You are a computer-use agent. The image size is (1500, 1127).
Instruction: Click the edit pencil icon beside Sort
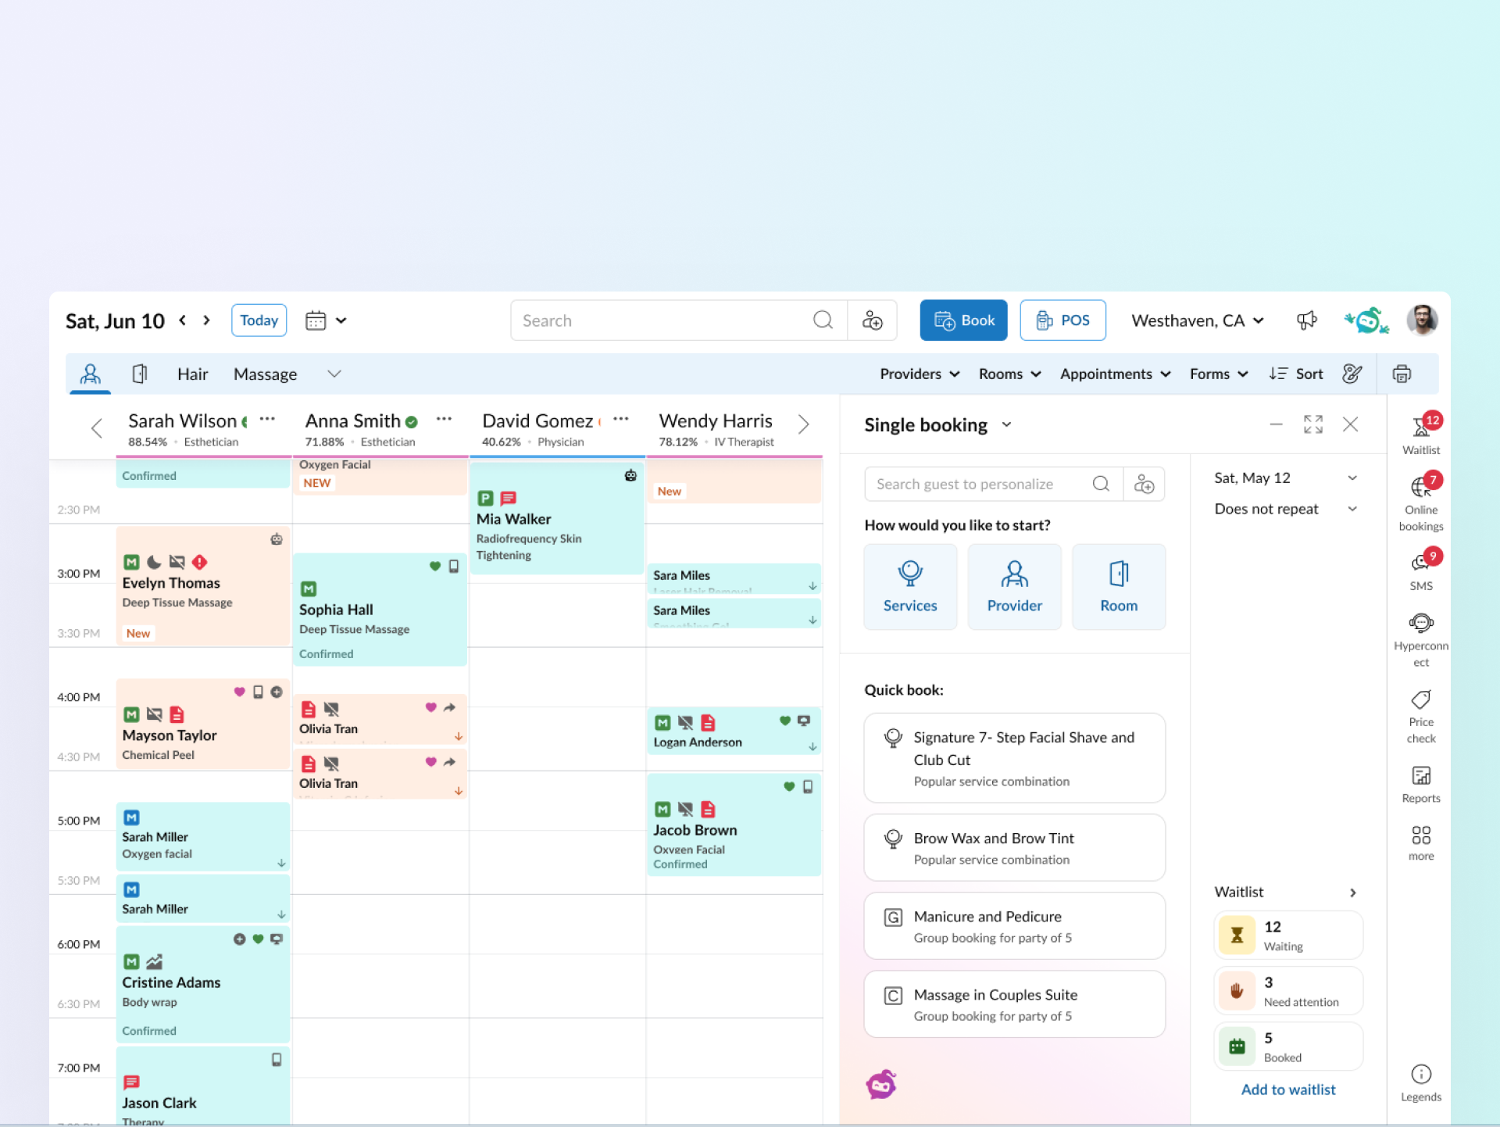click(1352, 374)
